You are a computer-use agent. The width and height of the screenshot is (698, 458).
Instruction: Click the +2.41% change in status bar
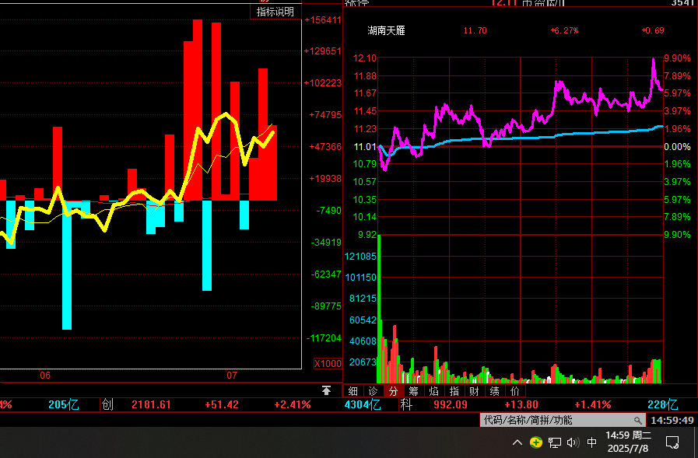pos(293,404)
